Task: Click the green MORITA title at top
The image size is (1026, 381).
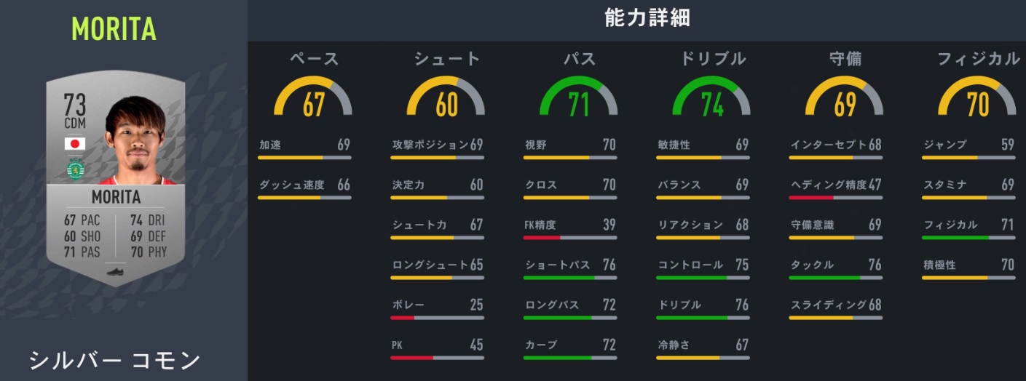Action: click(114, 29)
